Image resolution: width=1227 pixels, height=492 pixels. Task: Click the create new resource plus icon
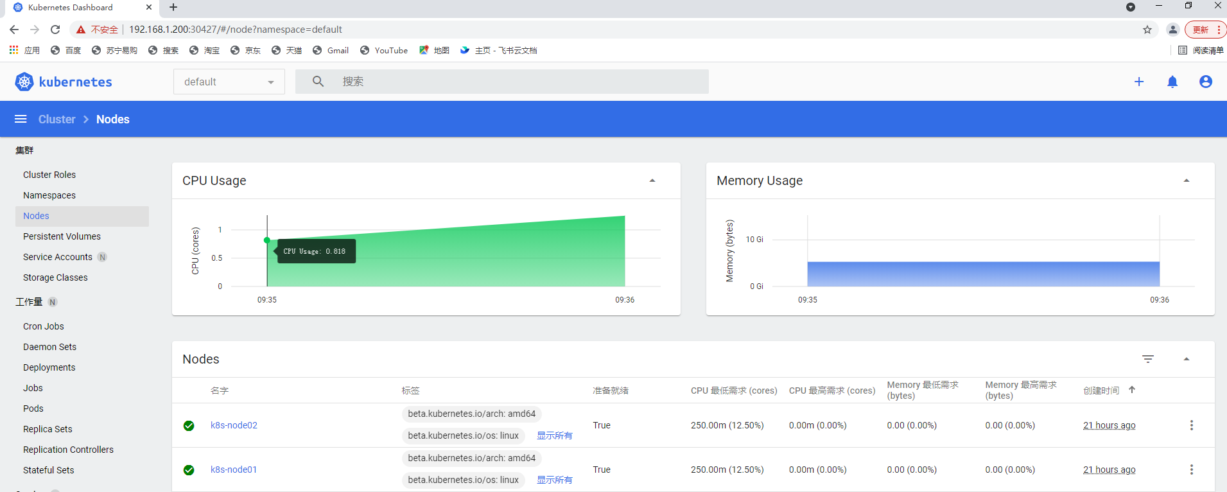pos(1139,82)
